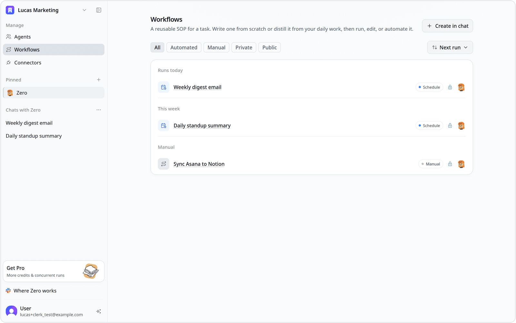Open the Daily standup summary workflow

[202, 126]
